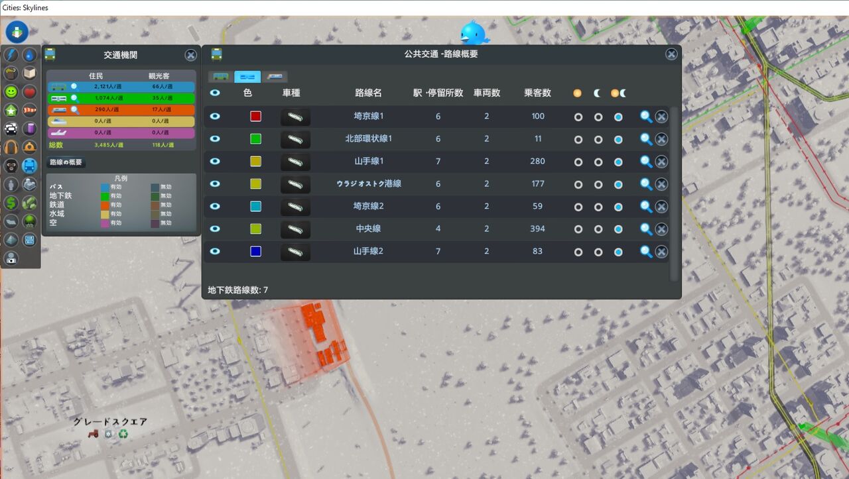
Task: Show the windsock Wind info view
Action: point(30,111)
